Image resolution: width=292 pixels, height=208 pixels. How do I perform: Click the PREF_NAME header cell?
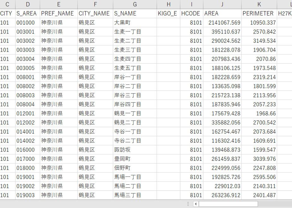[x=59, y=14]
